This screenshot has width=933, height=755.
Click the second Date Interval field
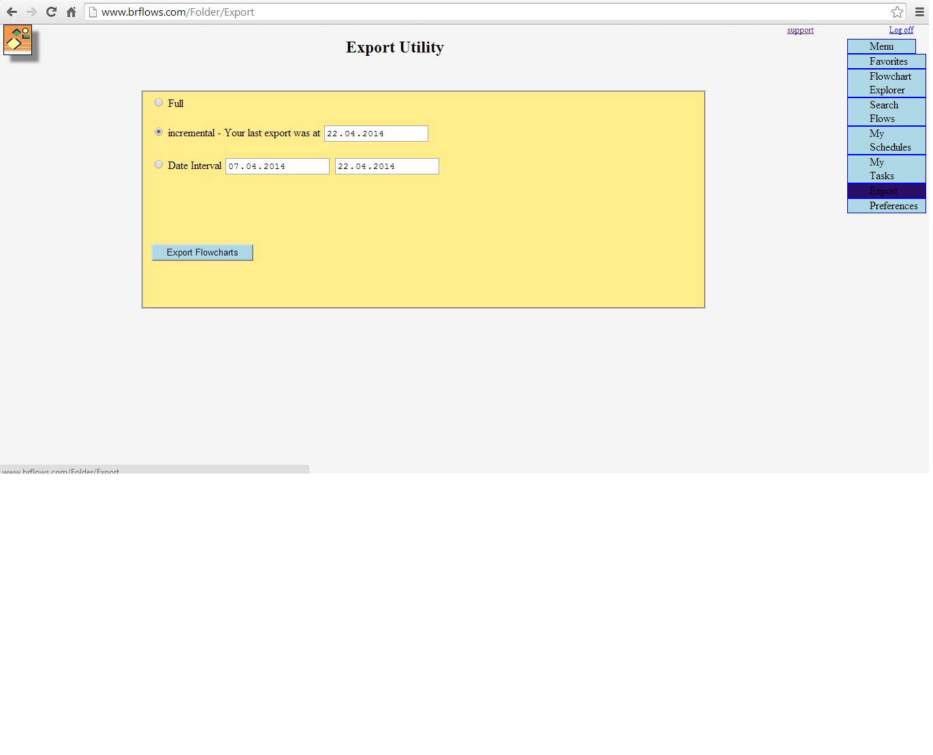click(x=387, y=166)
